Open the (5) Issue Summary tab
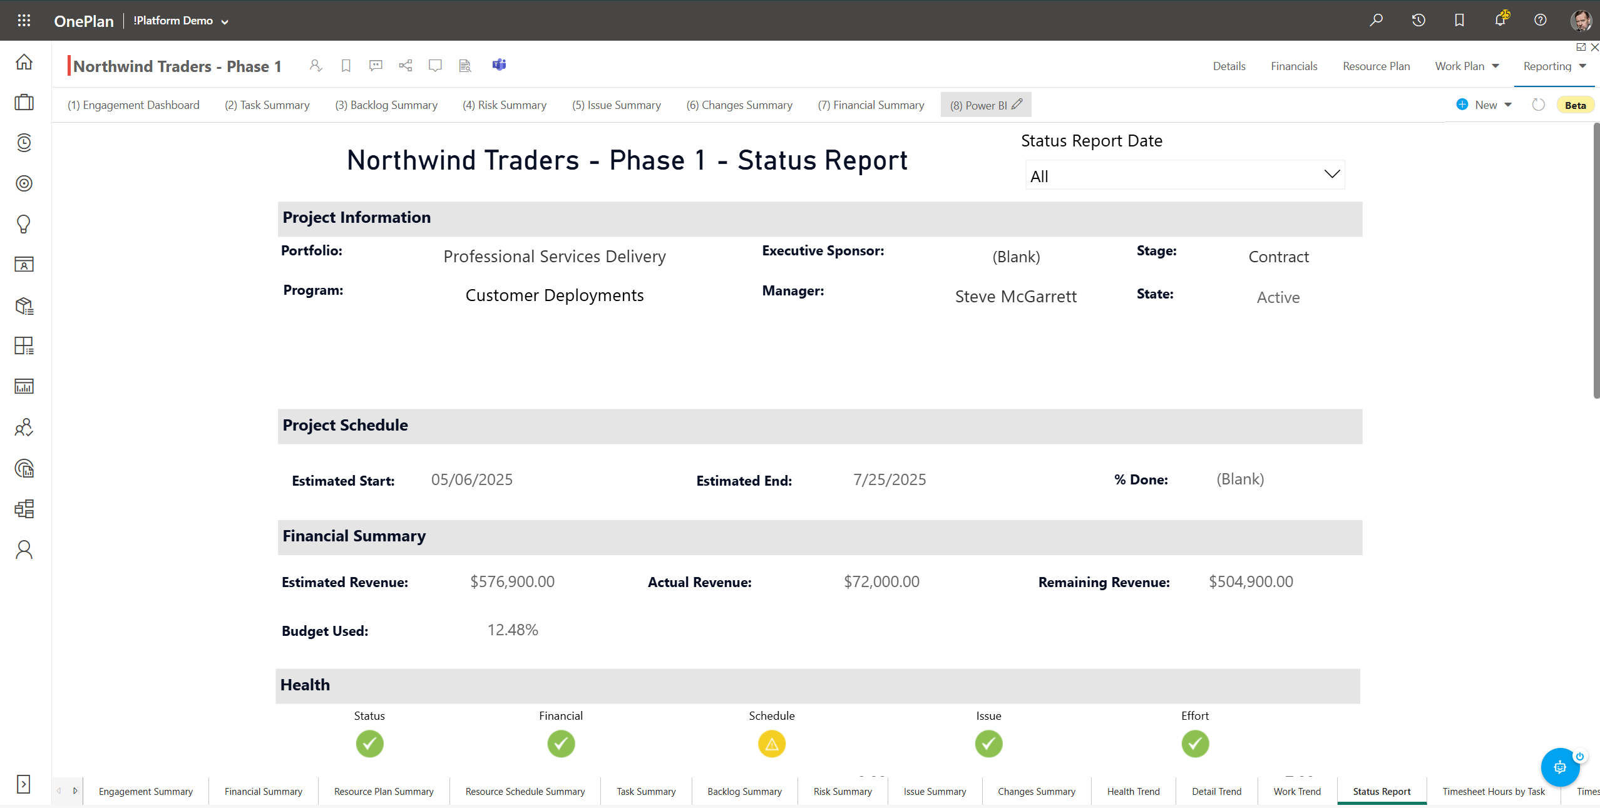Image resolution: width=1600 pixels, height=808 pixels. click(617, 105)
